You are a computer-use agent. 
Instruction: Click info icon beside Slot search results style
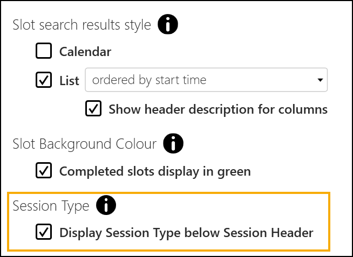pos(167,25)
